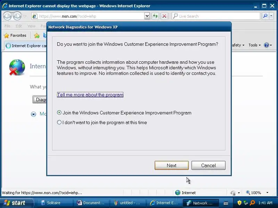Open the Tools dropdown menu
This screenshot has height=208, width=278.
pyautogui.click(x=254, y=45)
